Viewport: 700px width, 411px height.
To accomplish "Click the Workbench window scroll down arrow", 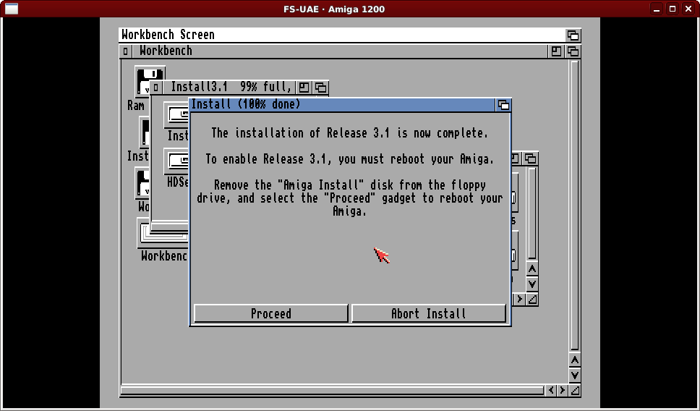I will click(575, 376).
